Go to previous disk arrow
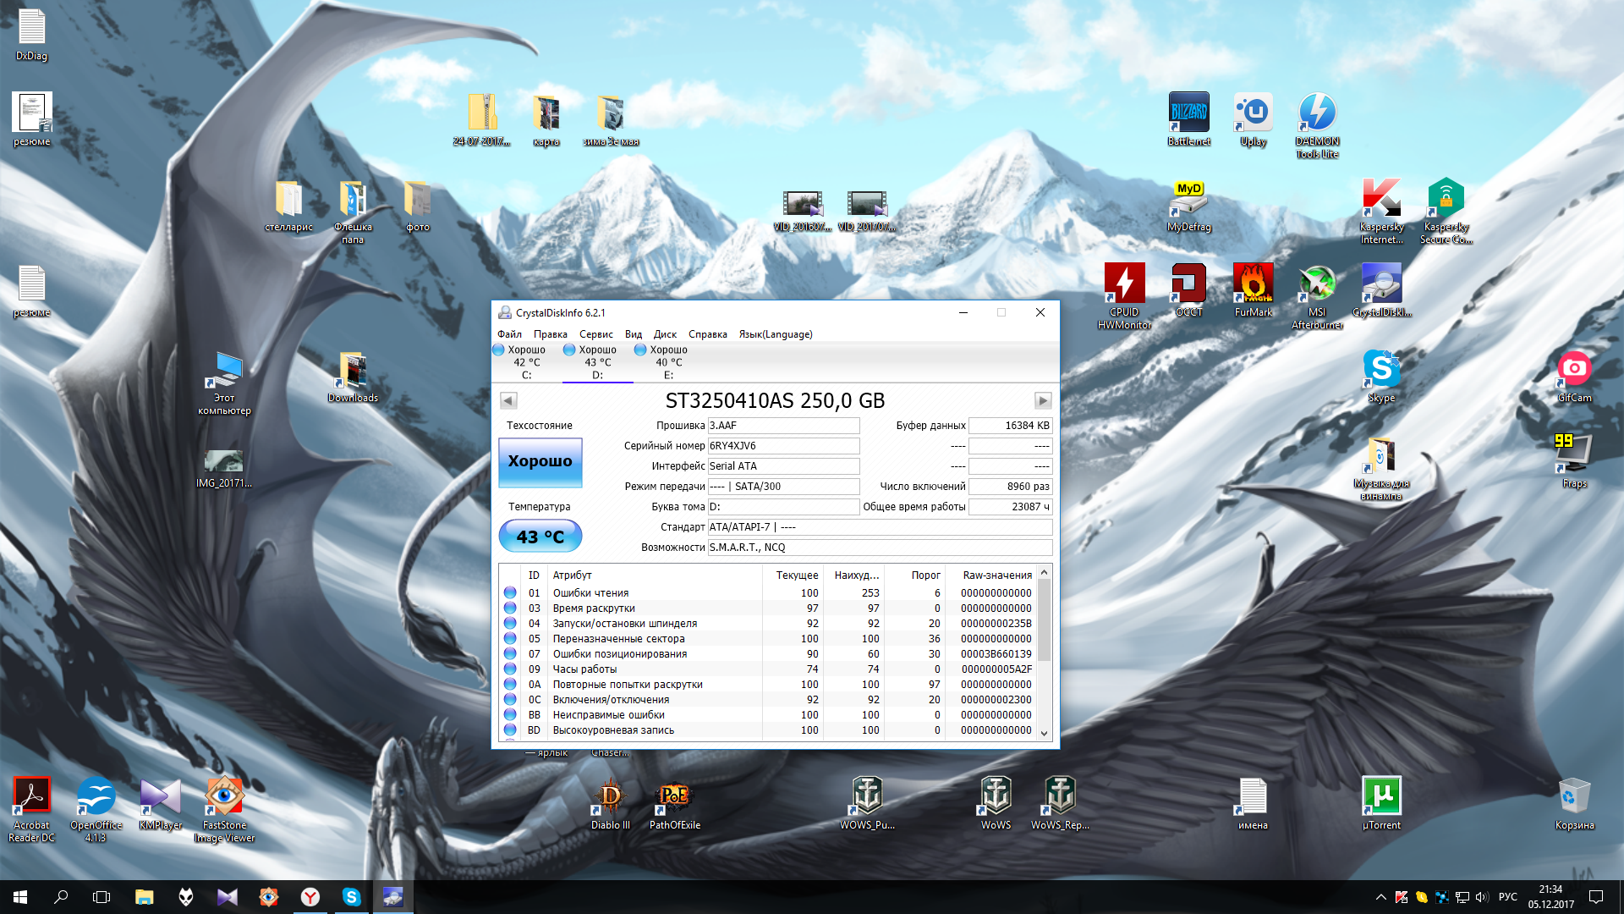1624x914 pixels. [507, 400]
